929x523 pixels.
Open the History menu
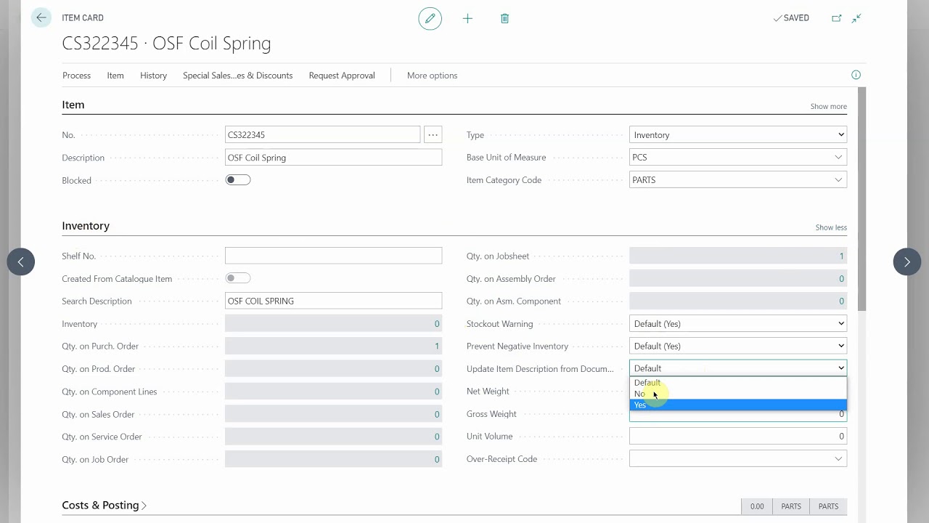pos(153,76)
